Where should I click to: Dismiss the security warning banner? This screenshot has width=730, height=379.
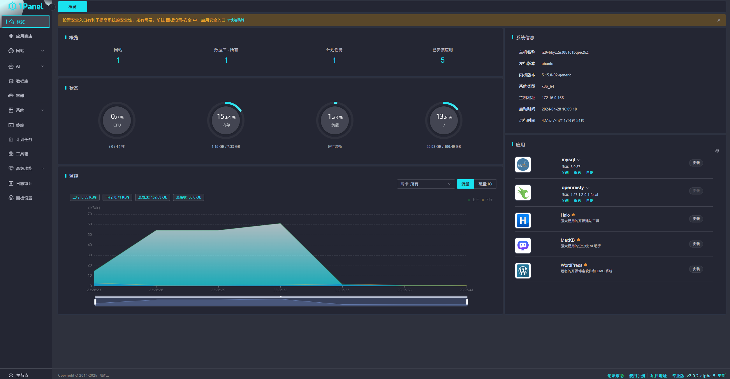(x=719, y=20)
